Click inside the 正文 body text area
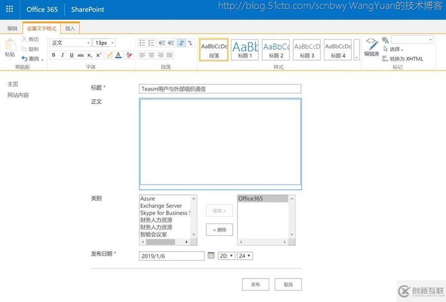The width and height of the screenshot is (446, 302). point(220,142)
